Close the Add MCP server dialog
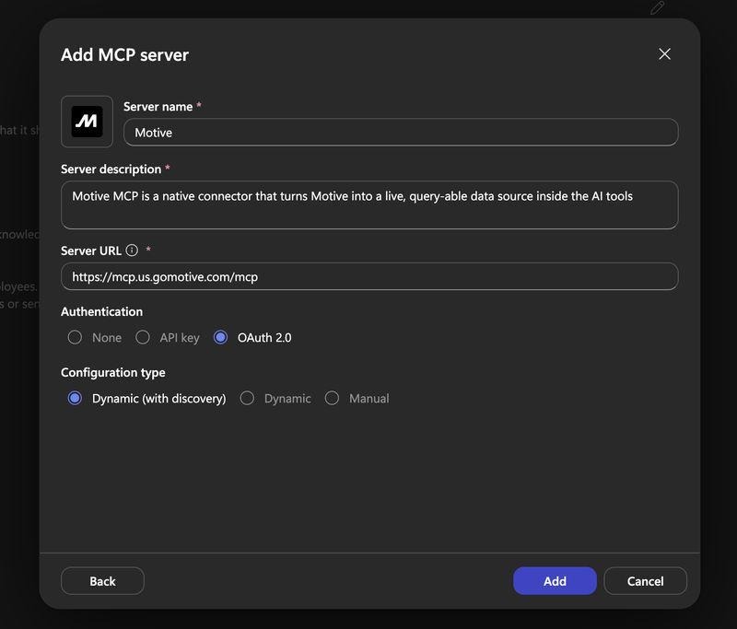This screenshot has width=737, height=629. click(664, 54)
